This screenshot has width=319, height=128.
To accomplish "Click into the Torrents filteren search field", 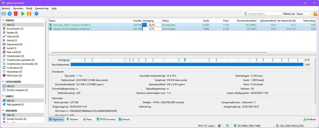I will point(262,14).
